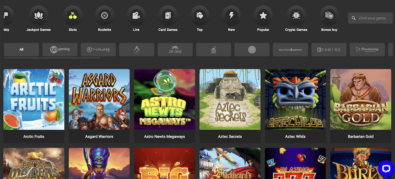The width and height of the screenshot is (395, 179).
Task: Select the Popular star icon
Action: tap(263, 15)
